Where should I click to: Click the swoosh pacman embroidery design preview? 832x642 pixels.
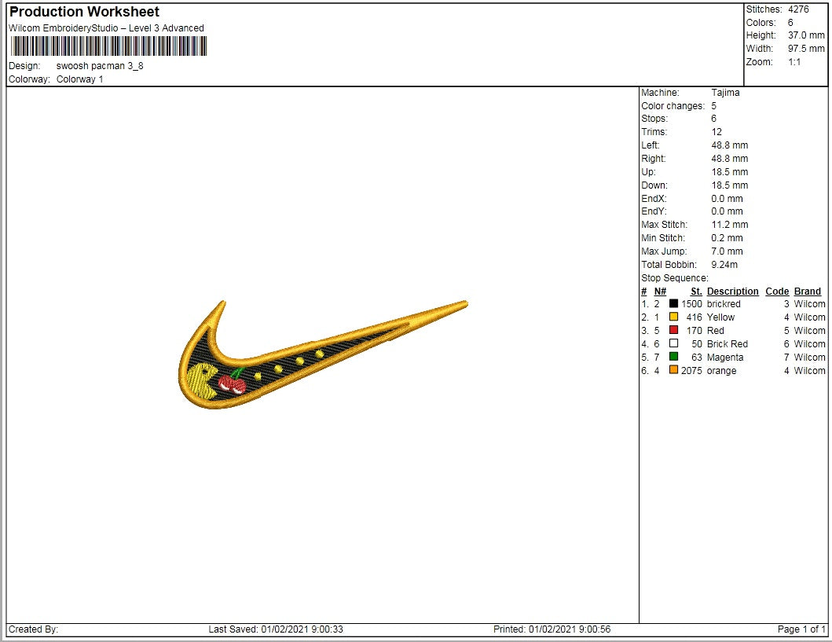323,354
